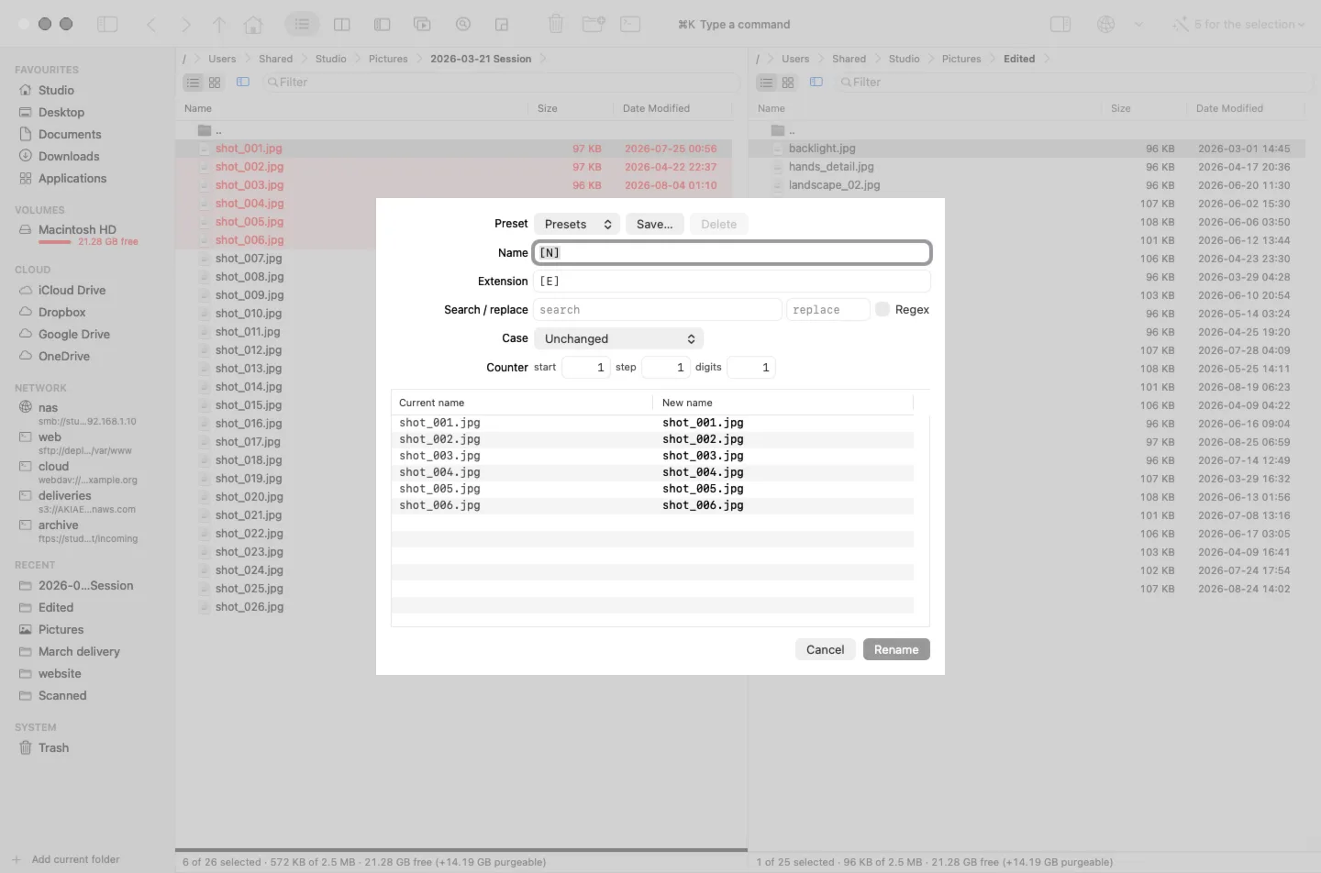Expand the dropdown arrow beside the globe icon
The height and width of the screenshot is (873, 1321).
1138,25
